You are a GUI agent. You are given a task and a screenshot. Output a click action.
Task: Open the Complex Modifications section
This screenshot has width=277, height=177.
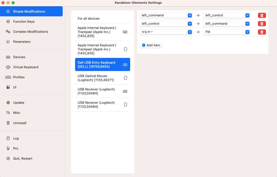31,31
